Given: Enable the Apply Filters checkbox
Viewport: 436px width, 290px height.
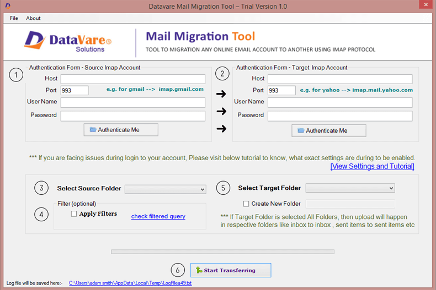Looking at the screenshot, I should pyautogui.click(x=74, y=214).
